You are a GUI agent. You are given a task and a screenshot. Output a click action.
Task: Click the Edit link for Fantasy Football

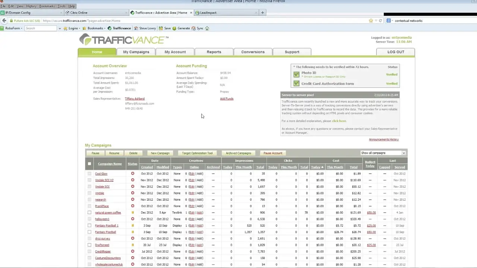pyautogui.click(x=192, y=232)
